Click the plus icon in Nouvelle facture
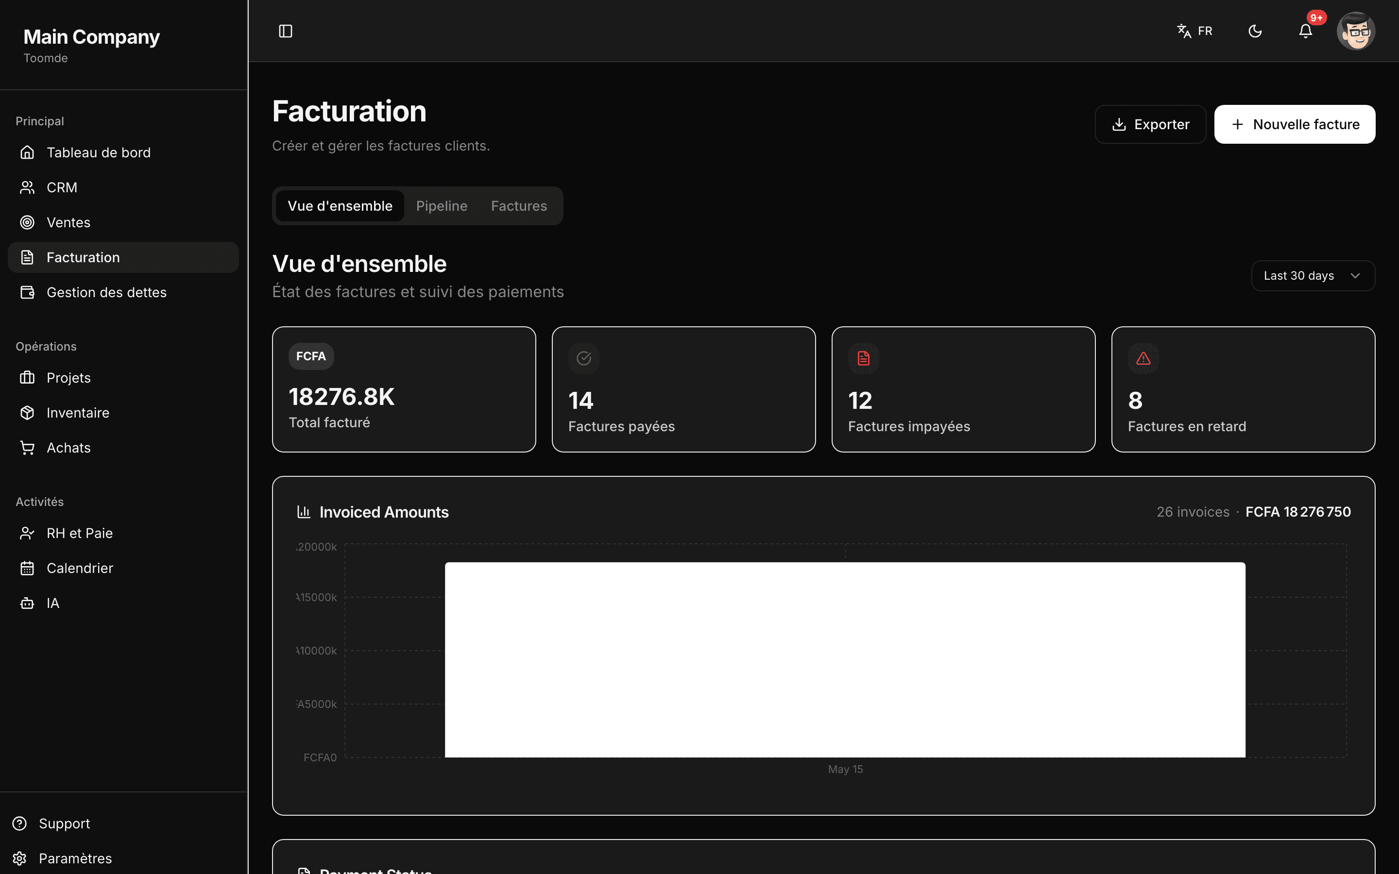This screenshot has height=874, width=1399. coord(1238,124)
